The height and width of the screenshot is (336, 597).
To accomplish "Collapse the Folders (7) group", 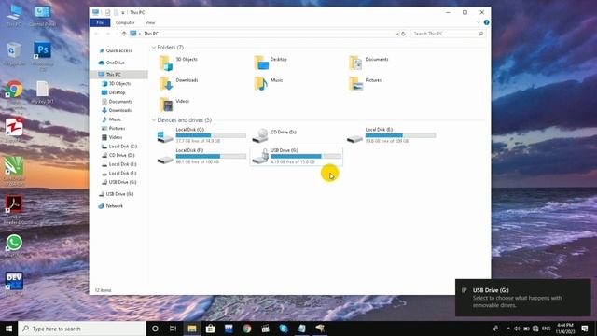I will click(154, 48).
